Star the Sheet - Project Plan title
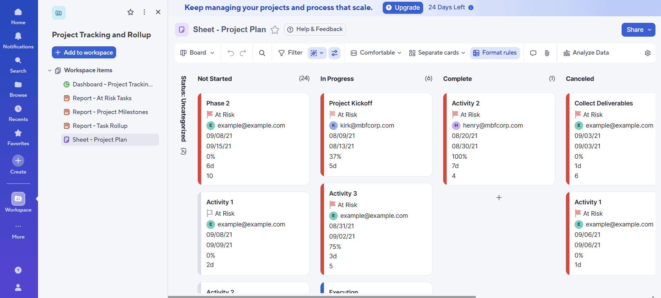Screen dimensions: 661x298 point(275,30)
